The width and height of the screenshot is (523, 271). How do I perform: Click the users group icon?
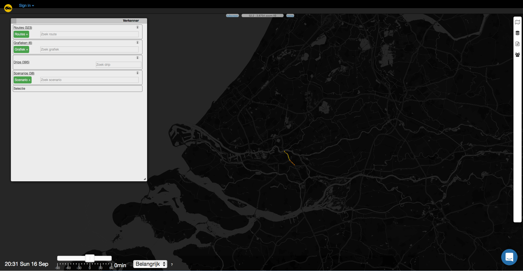pyautogui.click(x=517, y=55)
